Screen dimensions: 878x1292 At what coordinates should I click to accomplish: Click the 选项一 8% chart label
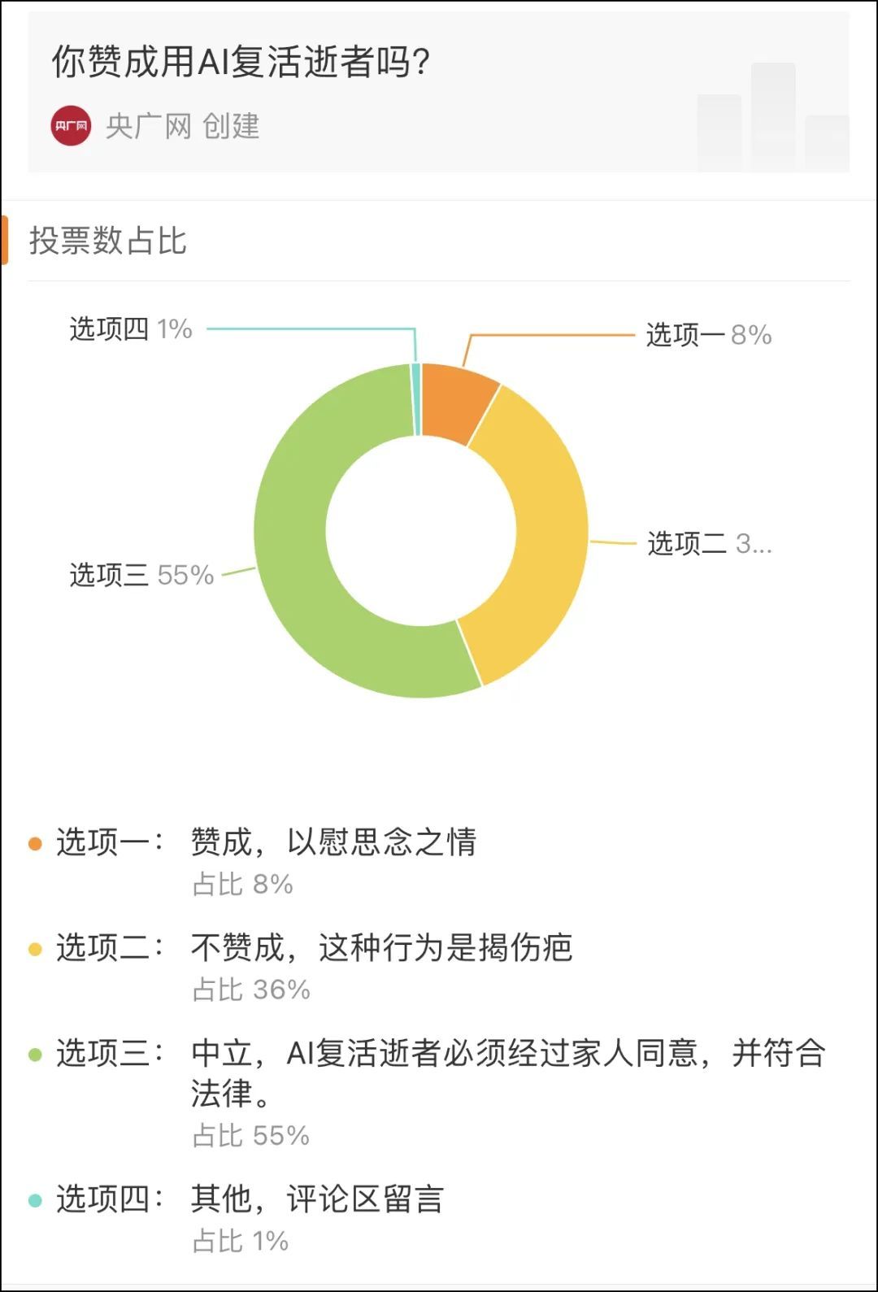pos(708,334)
